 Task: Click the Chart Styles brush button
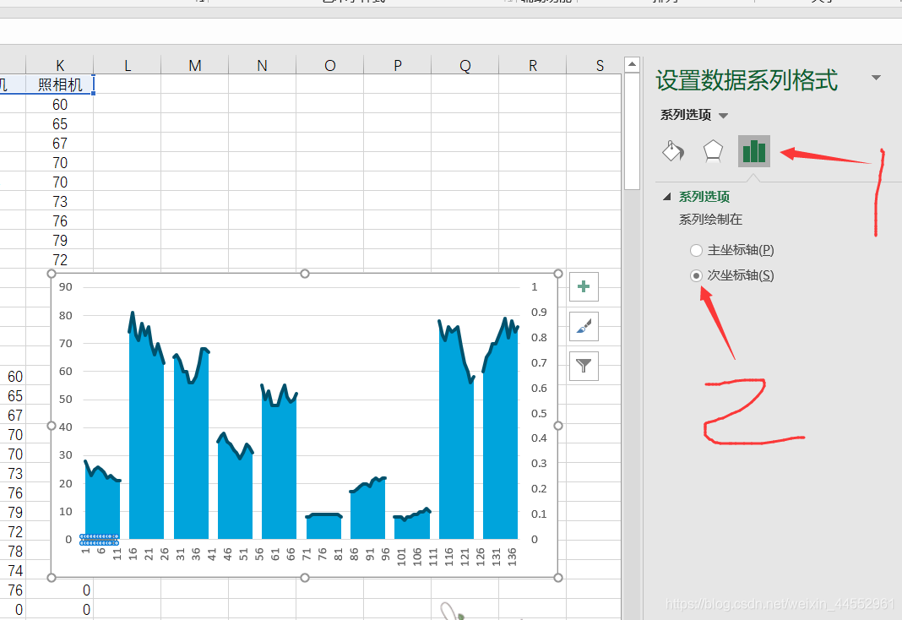(584, 326)
